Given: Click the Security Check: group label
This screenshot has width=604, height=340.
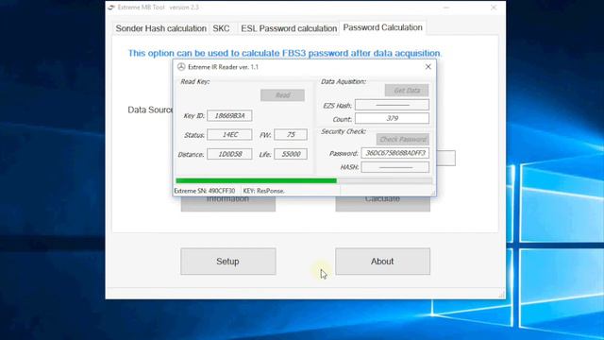Looking at the screenshot, I should click(344, 131).
